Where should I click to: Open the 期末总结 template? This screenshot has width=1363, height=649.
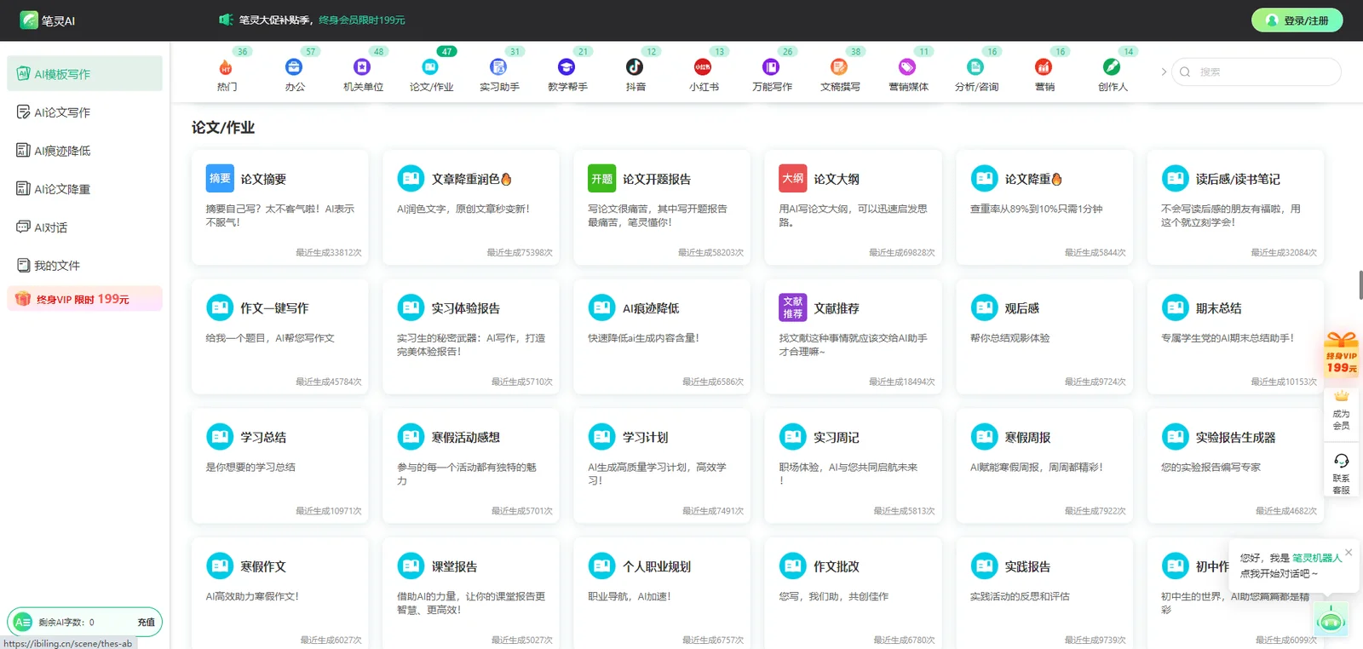click(x=1235, y=336)
